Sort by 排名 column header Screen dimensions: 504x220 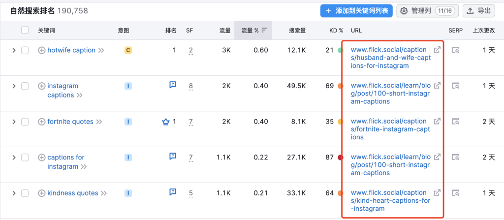[x=171, y=31]
